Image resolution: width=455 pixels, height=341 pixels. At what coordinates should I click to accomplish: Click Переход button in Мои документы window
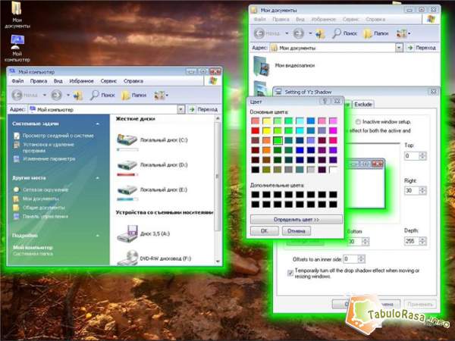tap(422, 48)
